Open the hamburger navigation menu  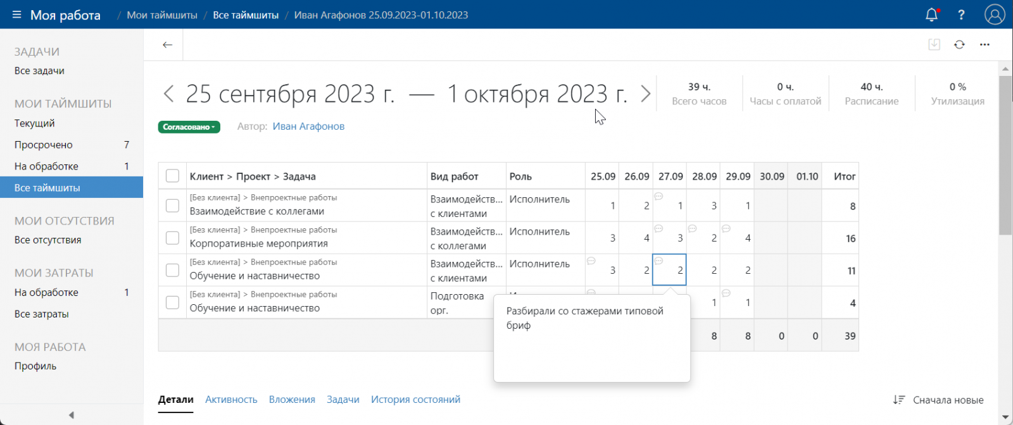(x=16, y=15)
